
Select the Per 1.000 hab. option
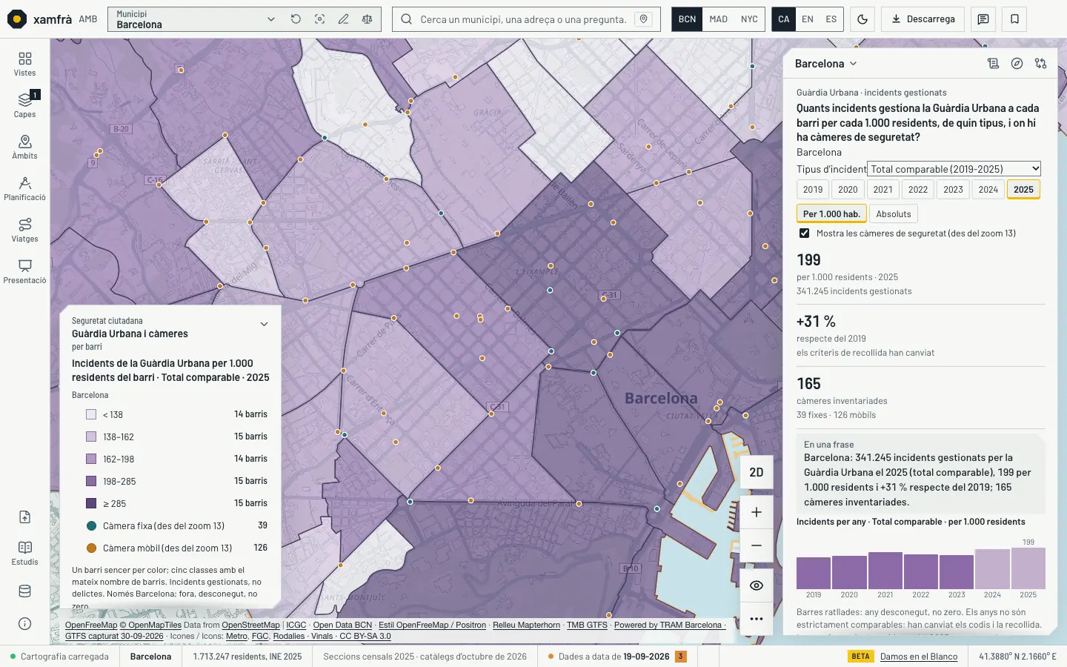pos(831,214)
